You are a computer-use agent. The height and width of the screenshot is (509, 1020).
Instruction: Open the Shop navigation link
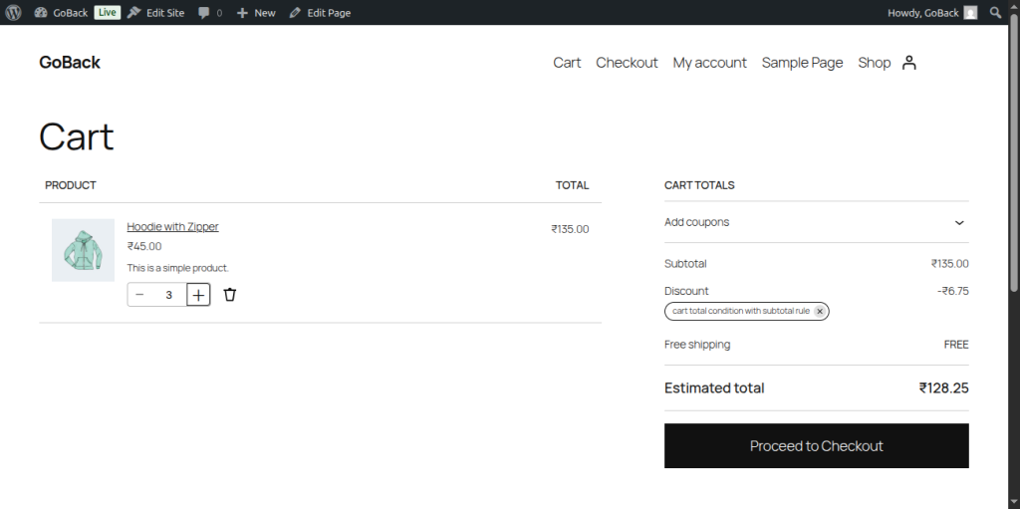point(875,63)
